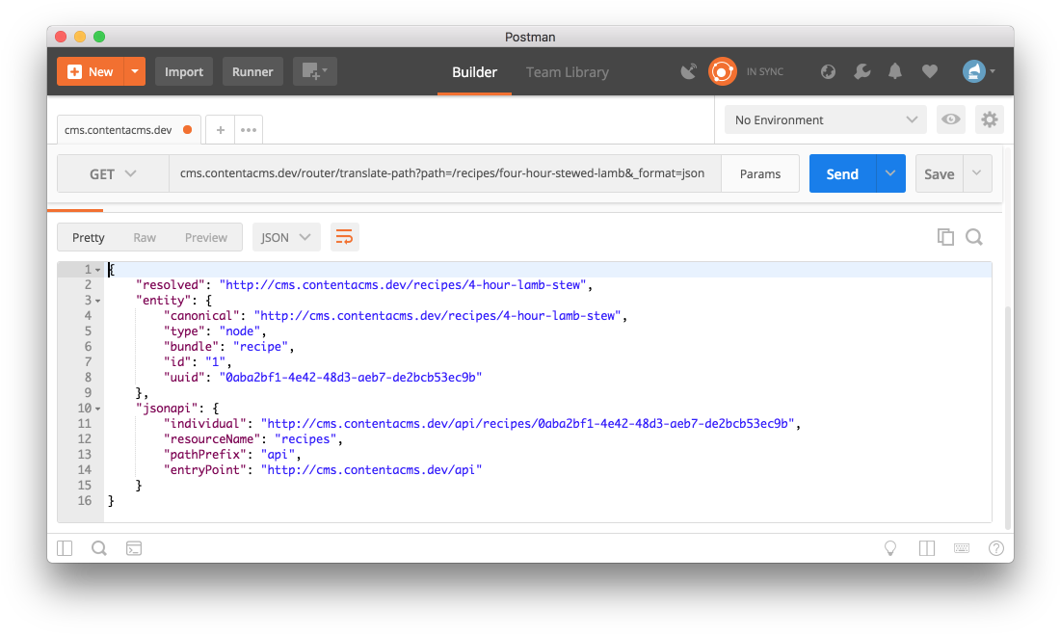
Task: Click the blue Send button
Action: [x=841, y=173]
